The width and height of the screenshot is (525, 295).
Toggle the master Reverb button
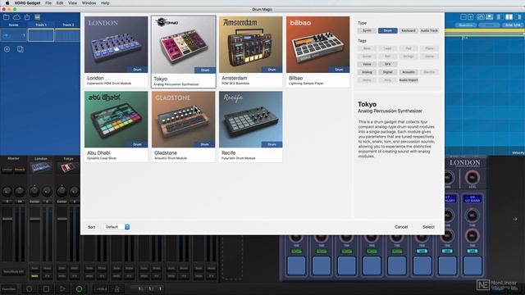click(x=20, y=170)
